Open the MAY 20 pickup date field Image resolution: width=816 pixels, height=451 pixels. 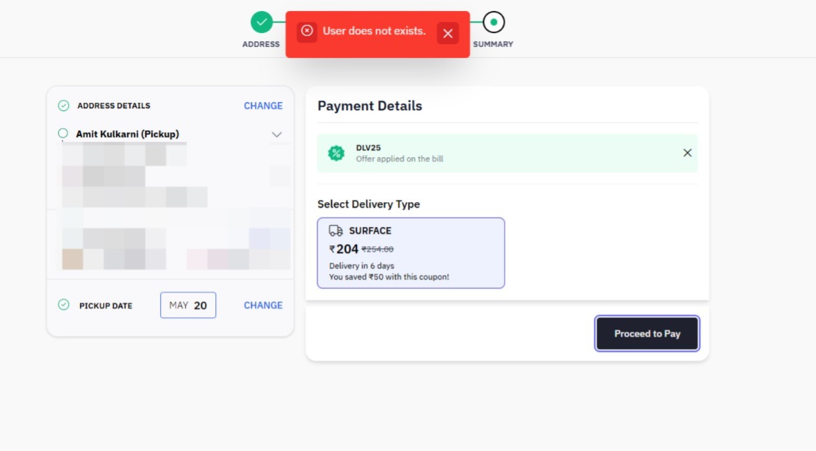click(188, 305)
